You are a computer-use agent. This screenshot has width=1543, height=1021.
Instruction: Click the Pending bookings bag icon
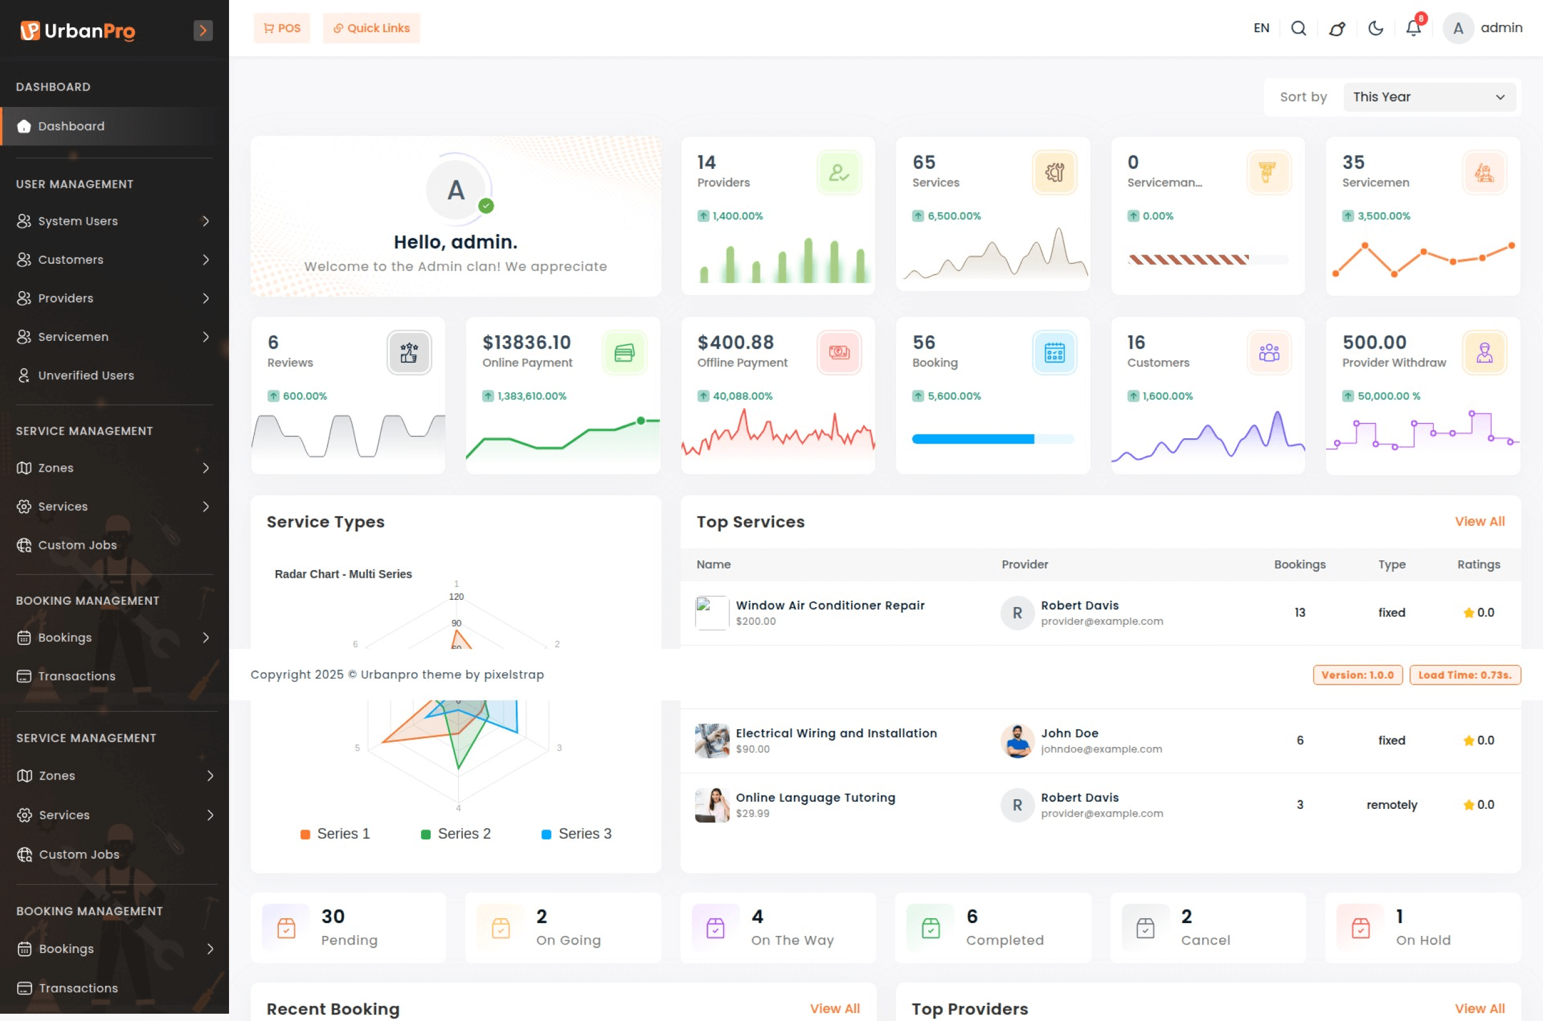pyautogui.click(x=286, y=927)
